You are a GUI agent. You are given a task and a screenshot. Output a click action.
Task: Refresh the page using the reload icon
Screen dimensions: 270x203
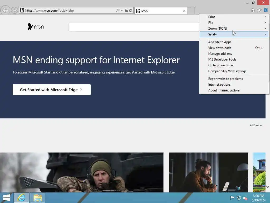(131, 10)
